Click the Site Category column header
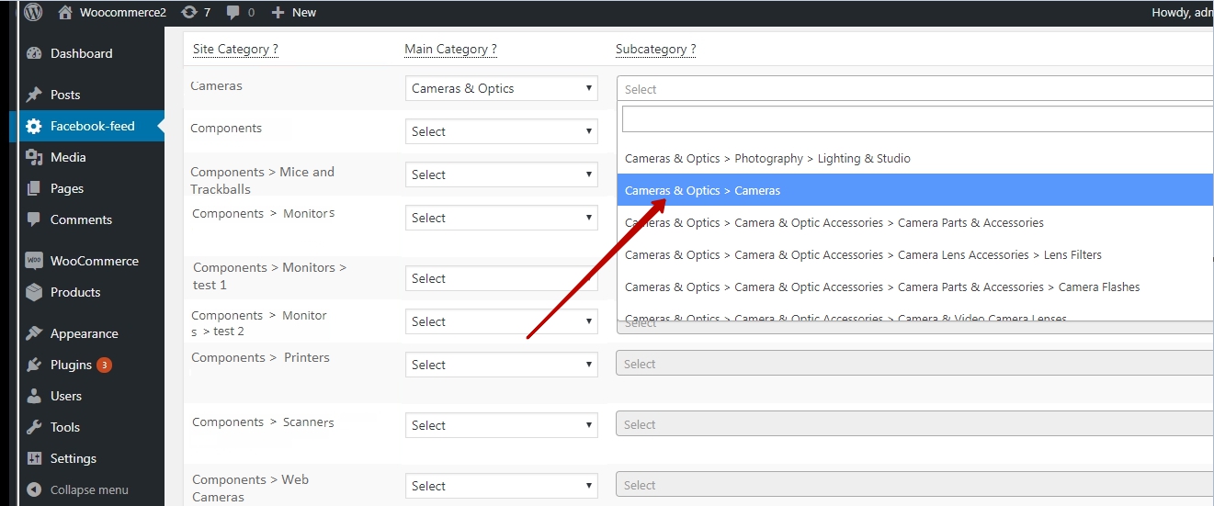This screenshot has width=1214, height=506. (x=235, y=49)
